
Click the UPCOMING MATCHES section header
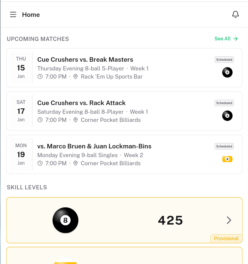point(38,39)
